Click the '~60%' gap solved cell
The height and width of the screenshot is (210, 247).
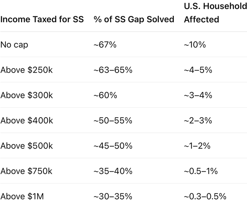point(105,95)
